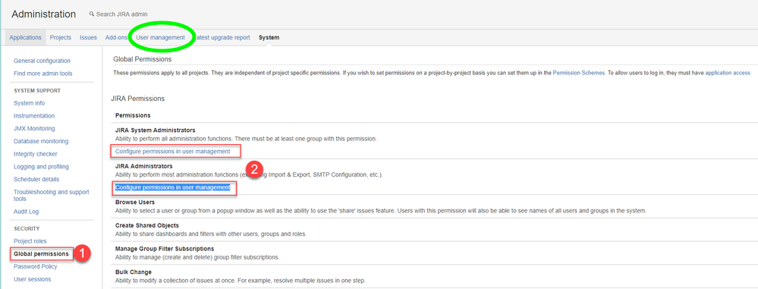The height and width of the screenshot is (289, 758).
Task: Open the Applications tab
Action: [25, 38]
